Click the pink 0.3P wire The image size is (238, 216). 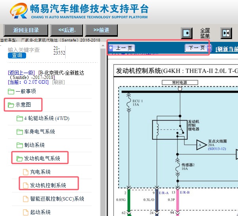(178, 200)
